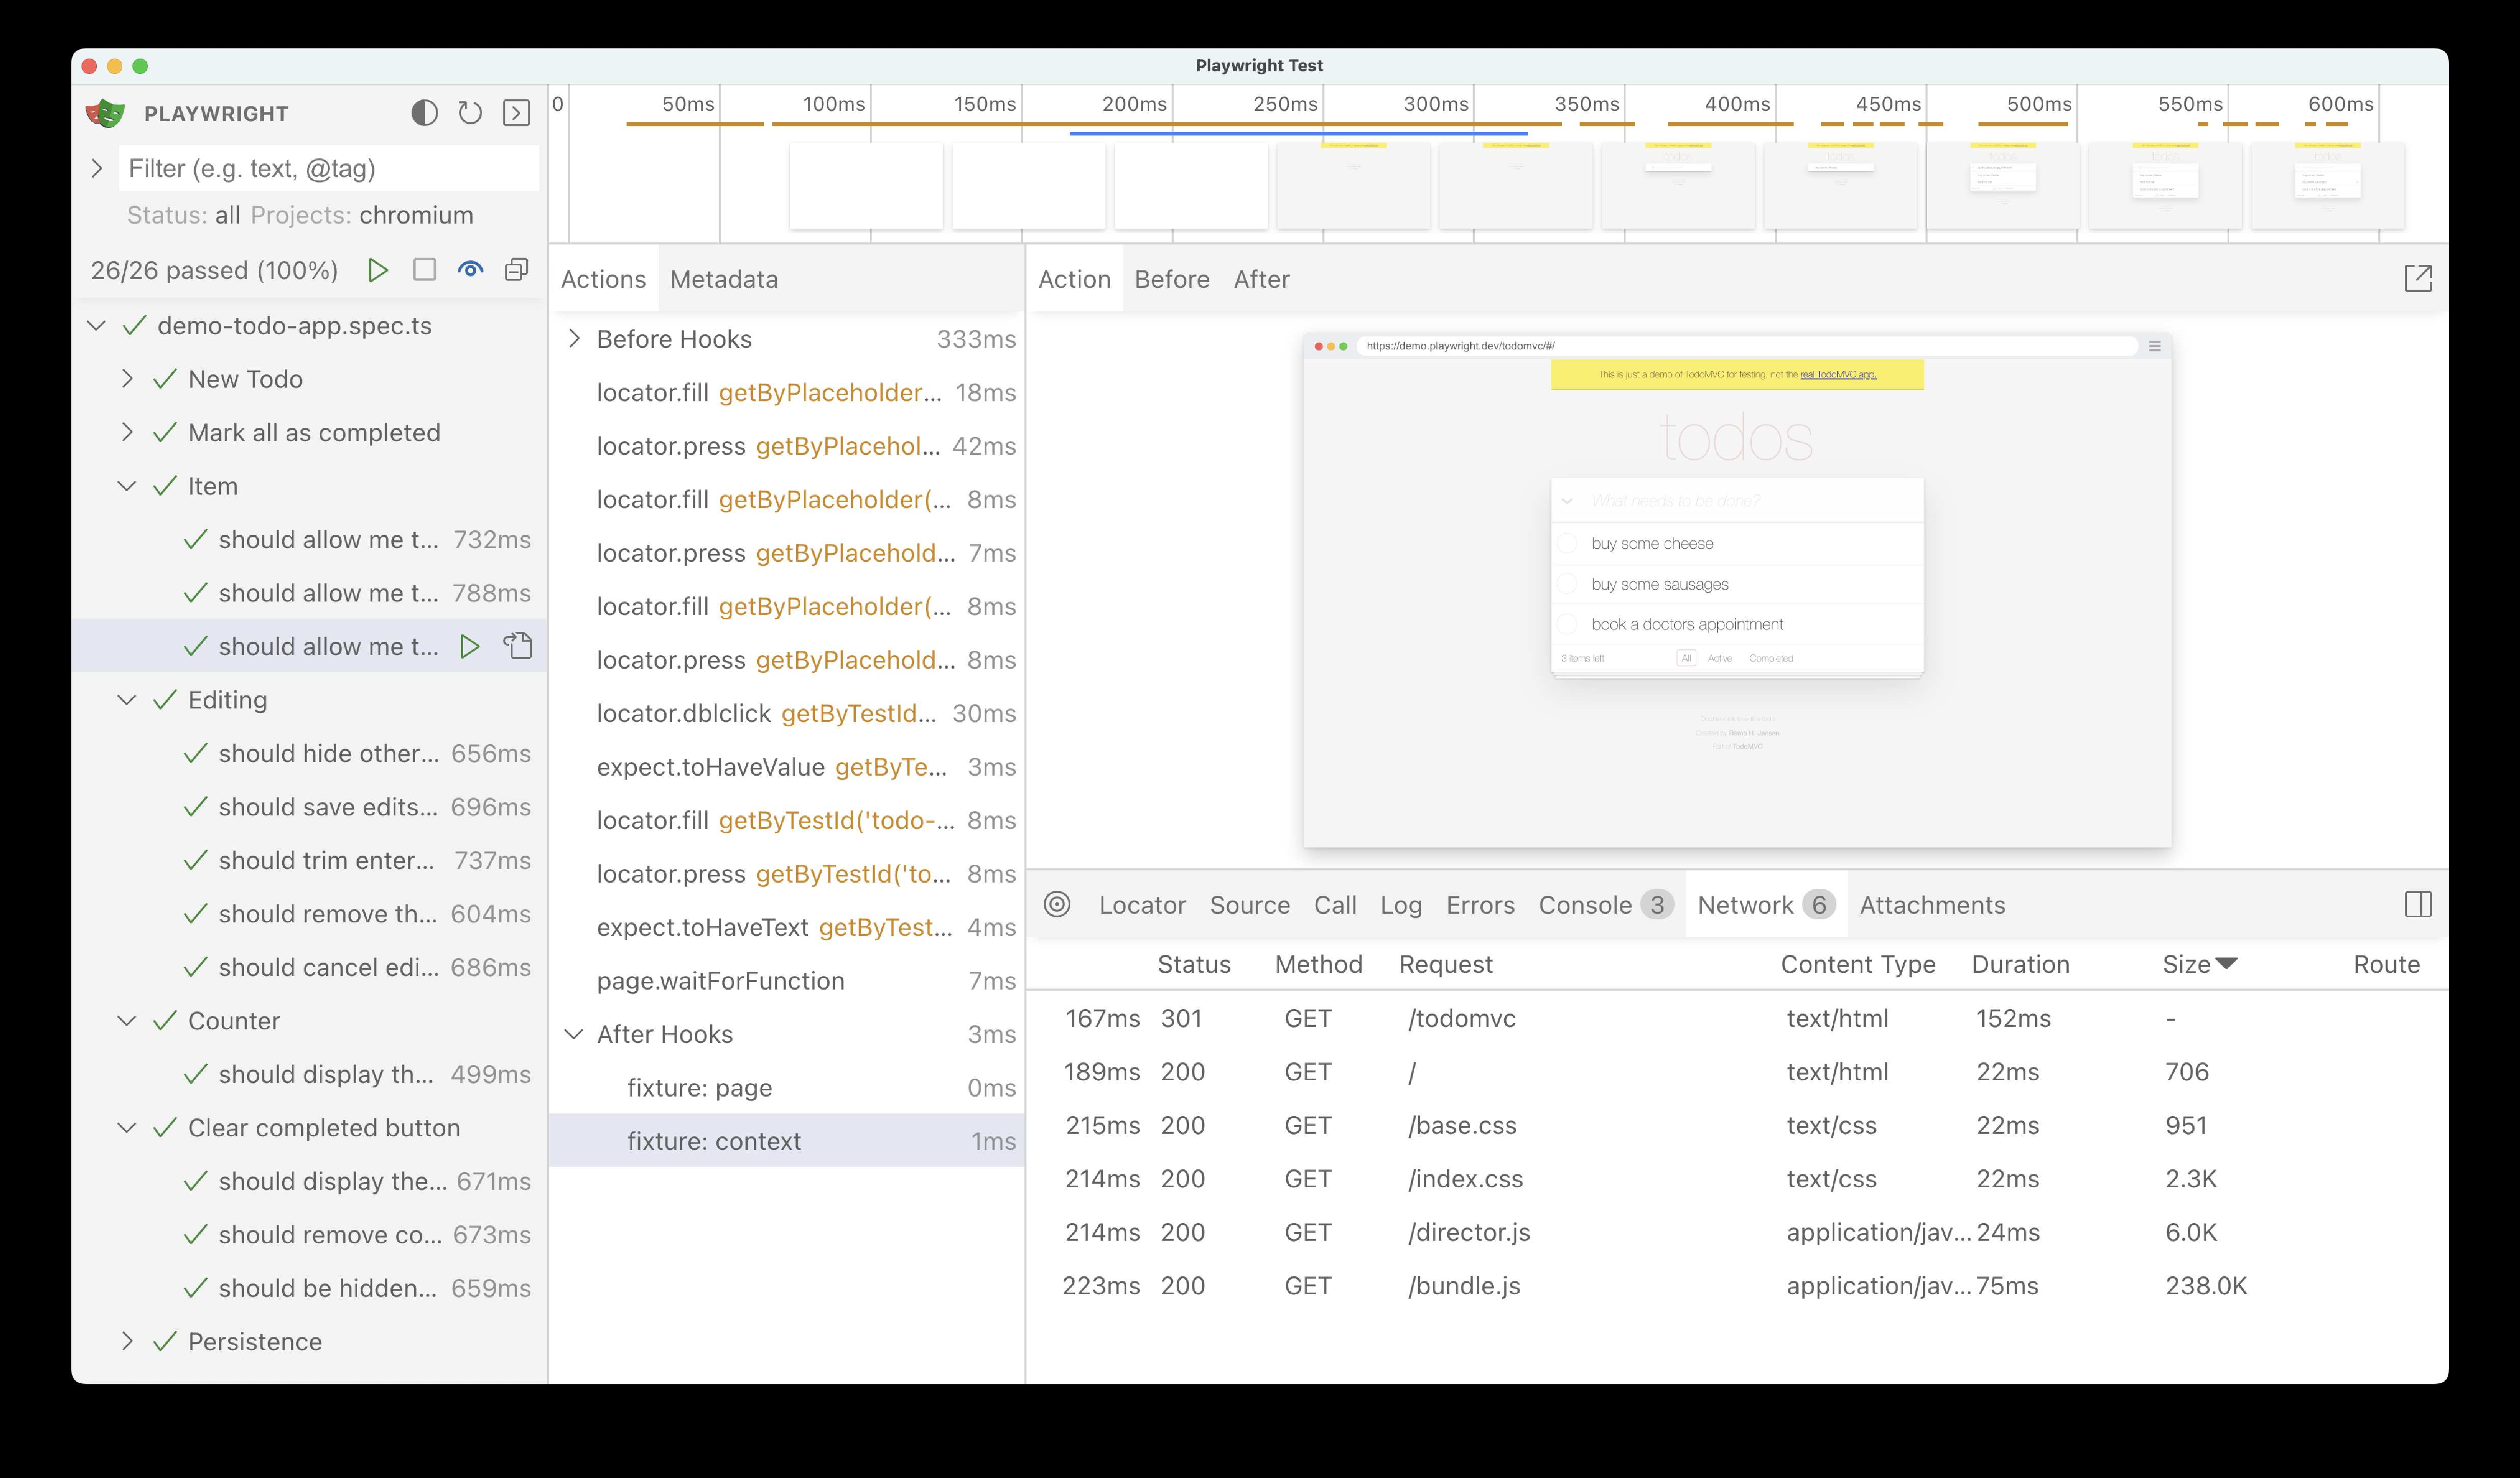
Task: Select 'should be hidden...' test
Action: tap(310, 1288)
